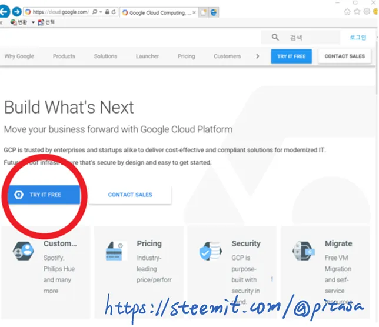Click the smiley feedback icon
This screenshot has width=379, height=327.
pos(376,12)
